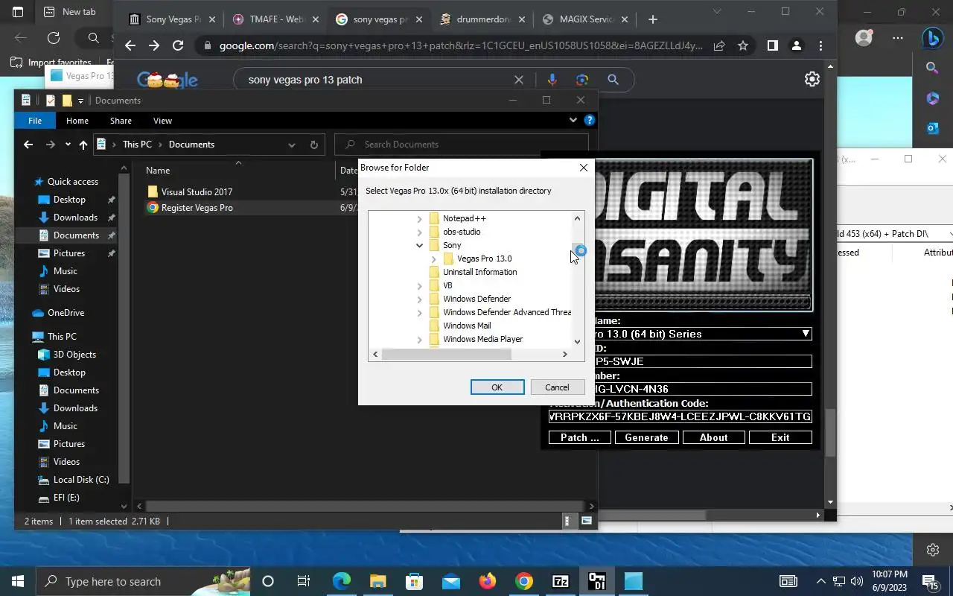Start Google voice search microphone
This screenshot has width=953, height=596.
point(552,80)
